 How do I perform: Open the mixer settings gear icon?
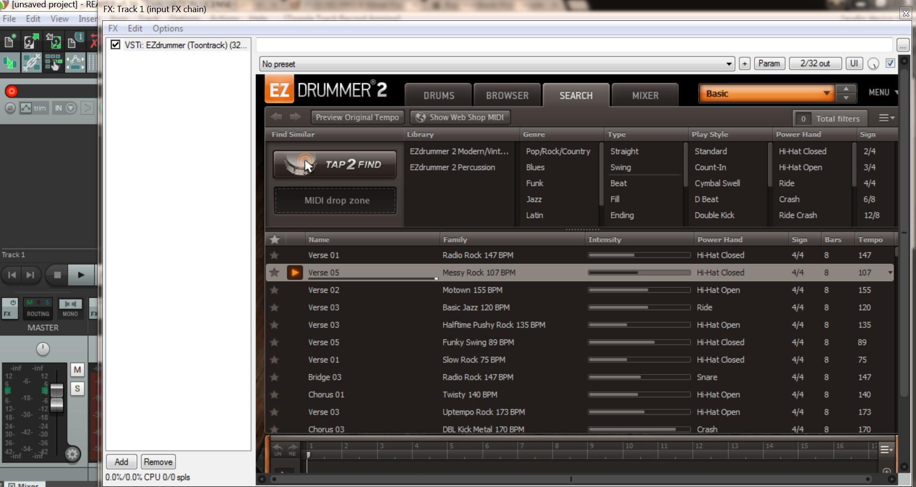coord(73,454)
